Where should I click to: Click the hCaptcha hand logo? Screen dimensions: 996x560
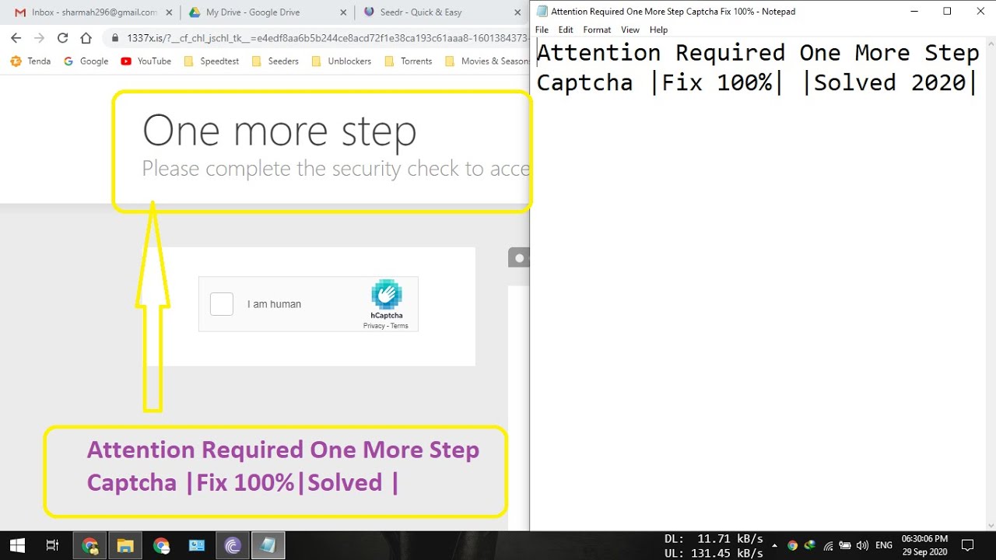386,295
